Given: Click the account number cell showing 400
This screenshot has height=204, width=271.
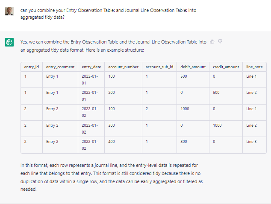Looking at the screenshot, I should (123, 145).
